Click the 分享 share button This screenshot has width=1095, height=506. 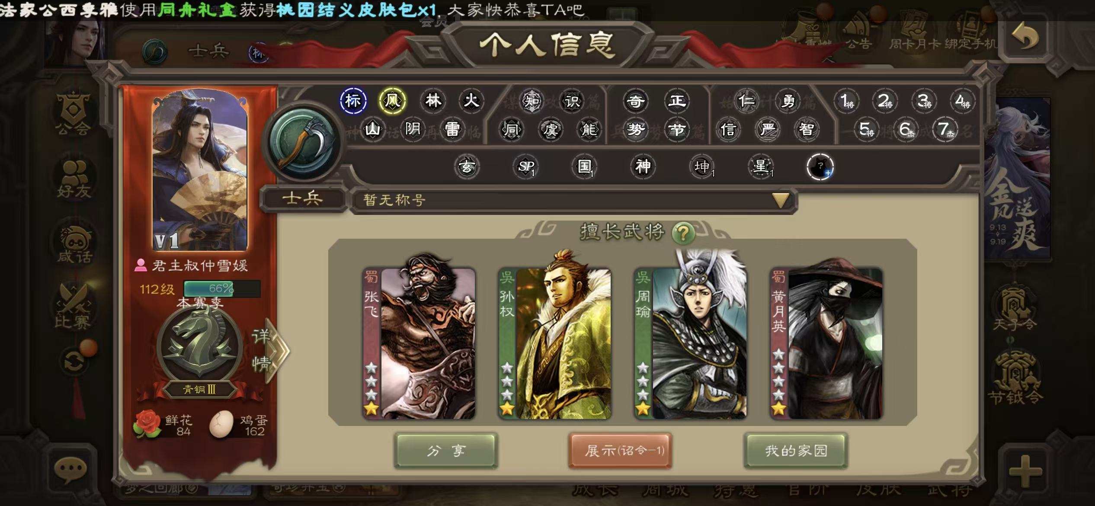pyautogui.click(x=446, y=451)
